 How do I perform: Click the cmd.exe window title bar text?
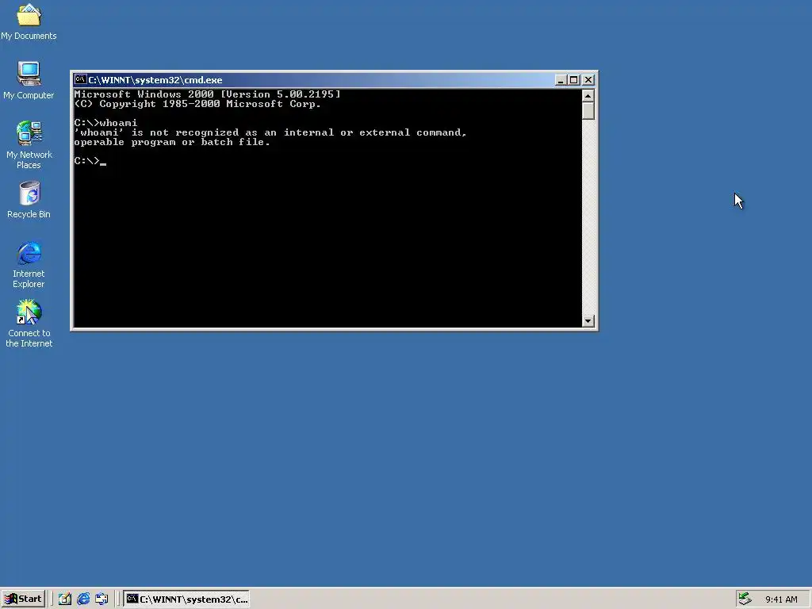pyautogui.click(x=155, y=80)
